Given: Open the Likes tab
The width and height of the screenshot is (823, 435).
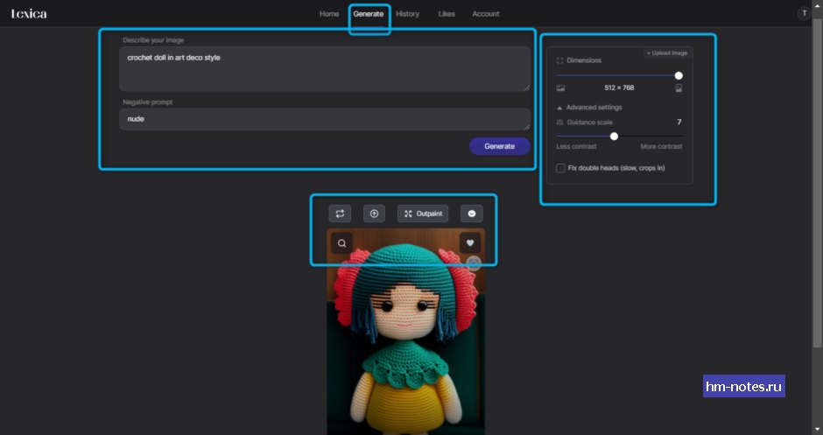Looking at the screenshot, I should [x=447, y=14].
